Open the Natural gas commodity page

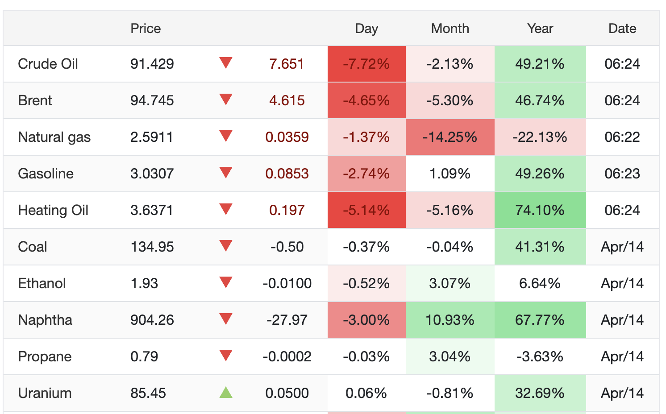coord(54,137)
